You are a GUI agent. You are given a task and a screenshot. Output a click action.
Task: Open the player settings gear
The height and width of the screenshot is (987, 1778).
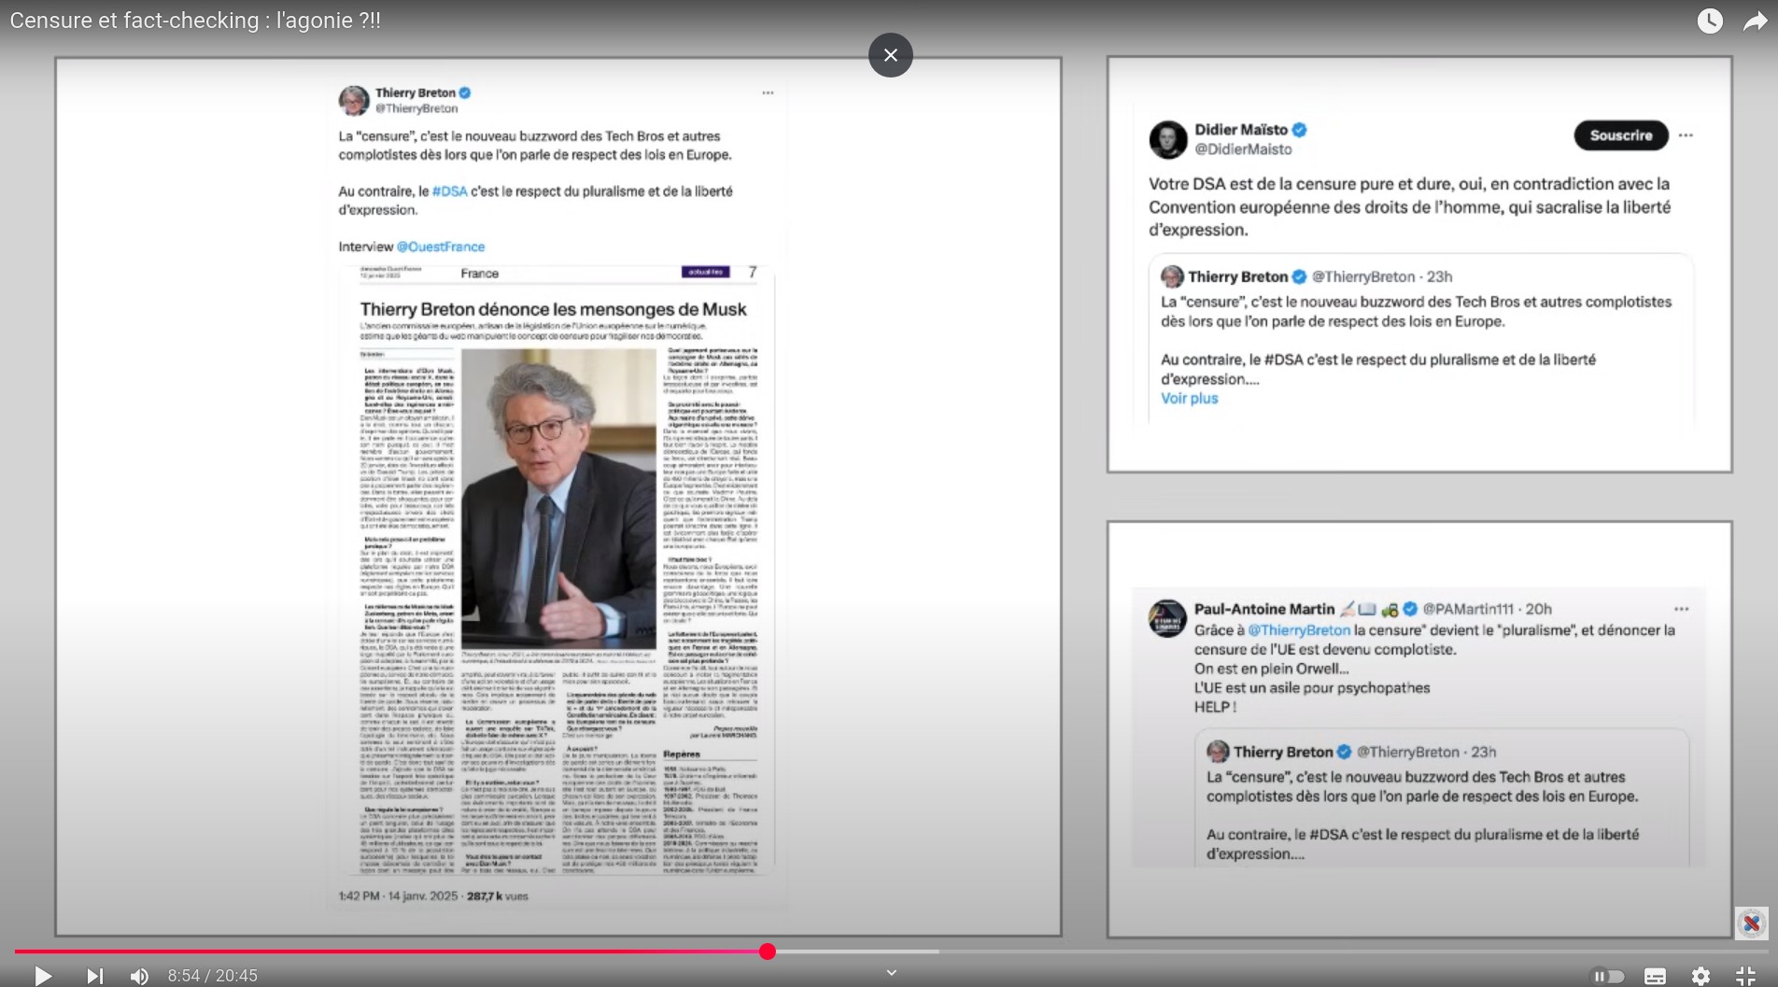pyautogui.click(x=1700, y=977)
